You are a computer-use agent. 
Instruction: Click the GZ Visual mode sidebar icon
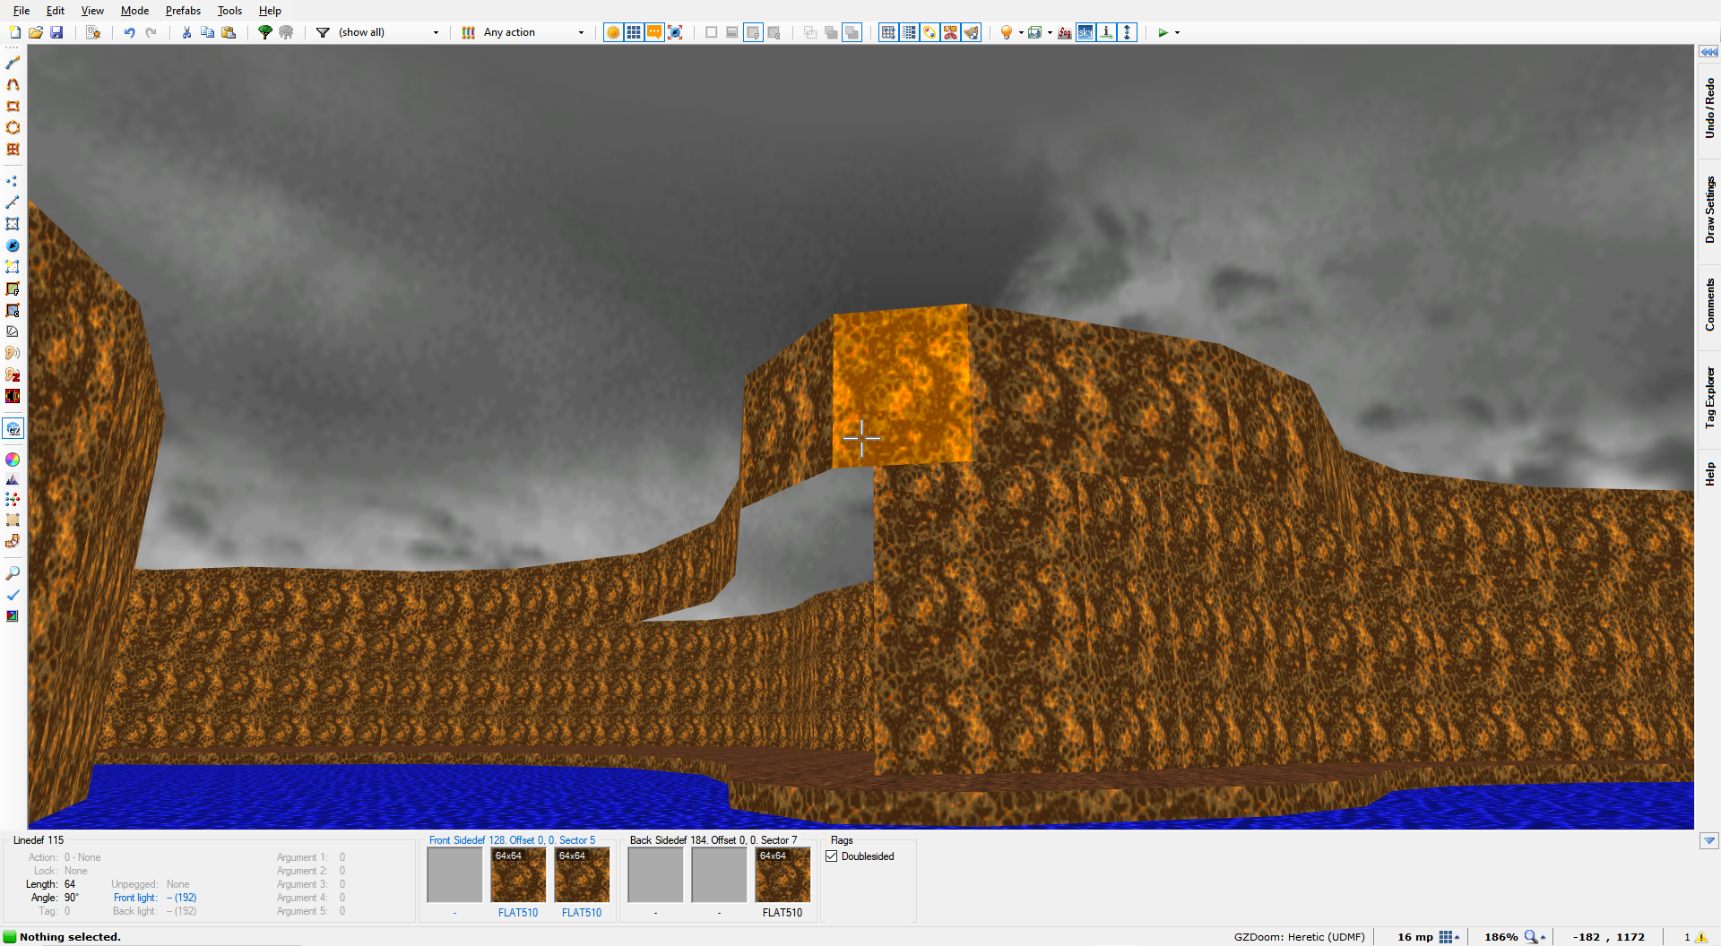pos(13,429)
